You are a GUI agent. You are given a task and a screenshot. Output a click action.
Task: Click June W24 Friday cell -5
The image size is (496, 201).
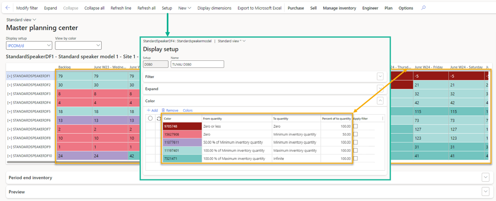coord(430,76)
